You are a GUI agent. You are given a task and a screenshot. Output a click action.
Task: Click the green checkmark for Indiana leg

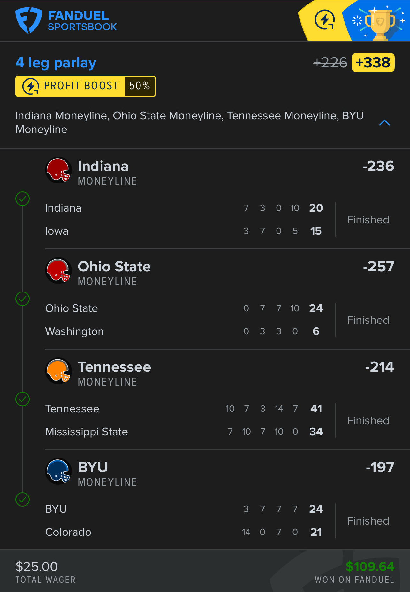point(23,199)
